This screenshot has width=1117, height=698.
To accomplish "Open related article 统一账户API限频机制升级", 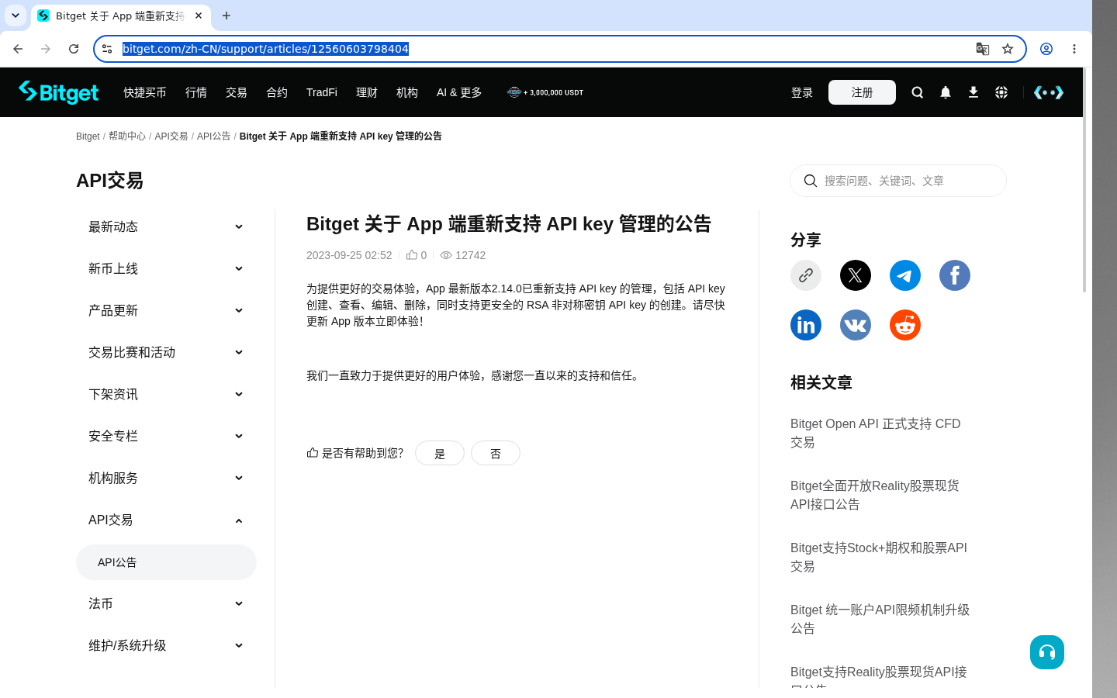I will 880,619.
